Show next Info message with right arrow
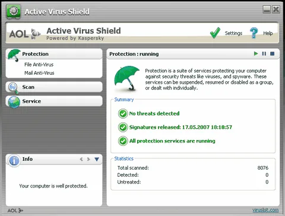The image size is (285, 216). click(x=88, y=159)
